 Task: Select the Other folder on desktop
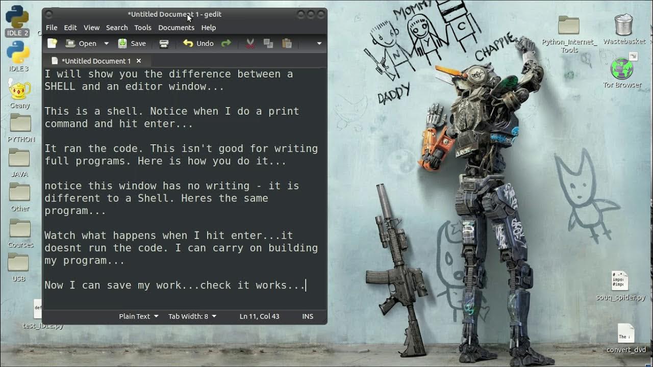20,197
